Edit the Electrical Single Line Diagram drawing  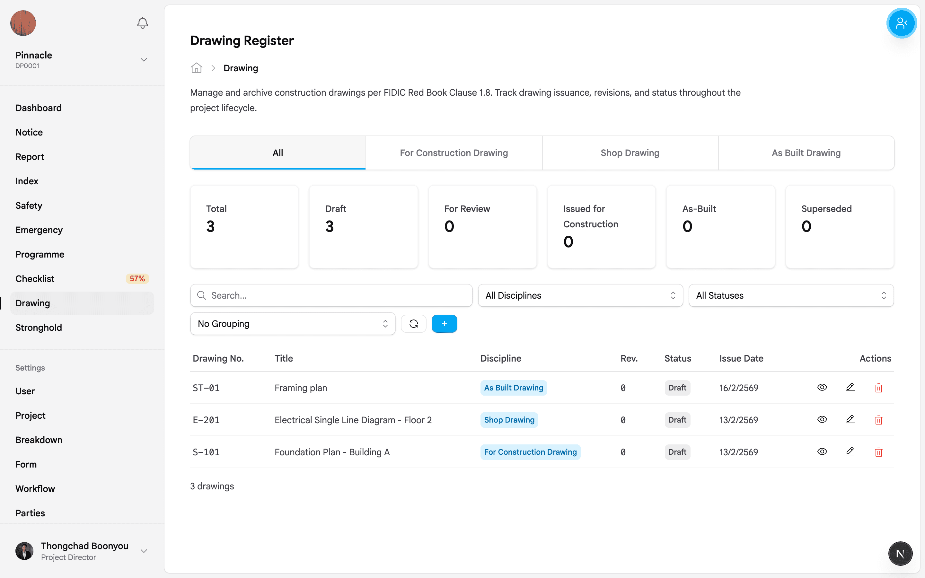850,419
